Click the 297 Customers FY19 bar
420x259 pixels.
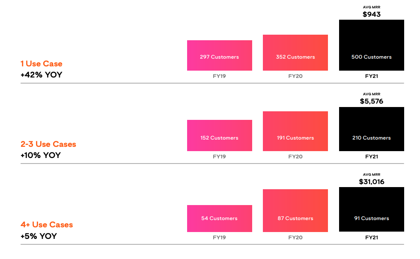click(219, 56)
